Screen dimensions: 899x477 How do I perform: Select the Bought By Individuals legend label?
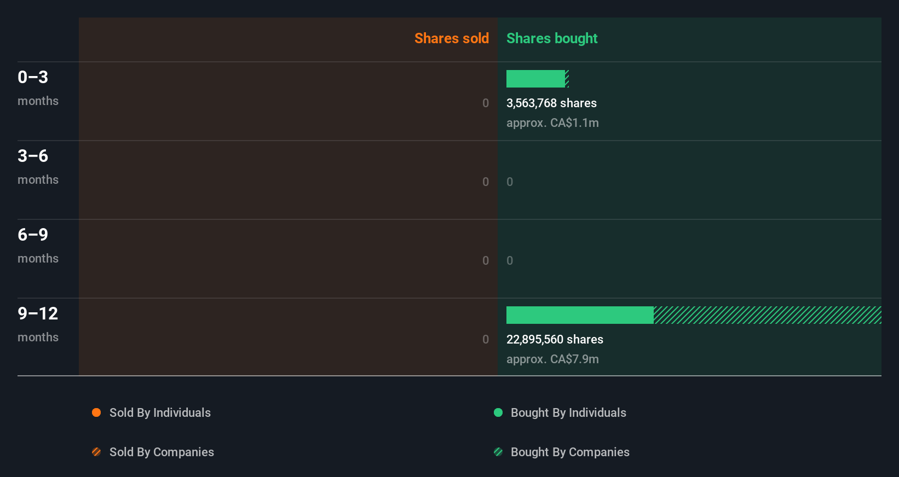pos(568,413)
